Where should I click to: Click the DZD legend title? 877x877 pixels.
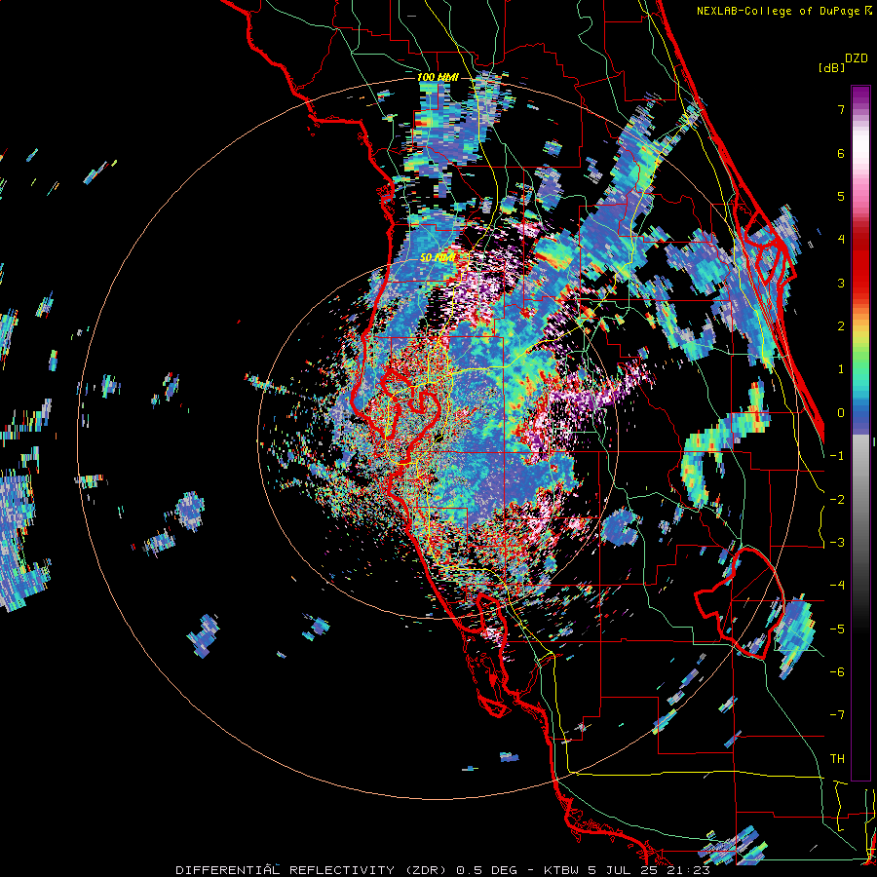click(x=857, y=58)
